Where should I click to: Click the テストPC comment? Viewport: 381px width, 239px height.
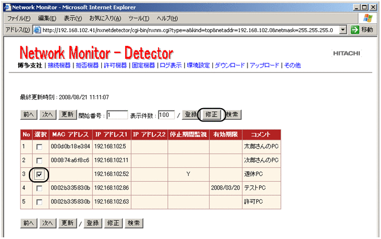(x=255, y=188)
